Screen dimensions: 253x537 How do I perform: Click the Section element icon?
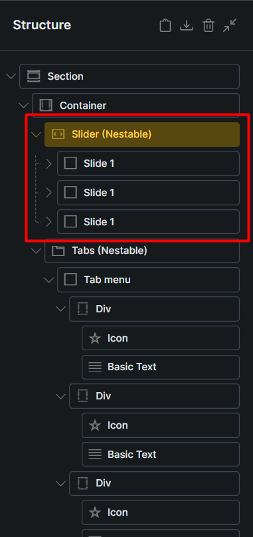tap(33, 76)
